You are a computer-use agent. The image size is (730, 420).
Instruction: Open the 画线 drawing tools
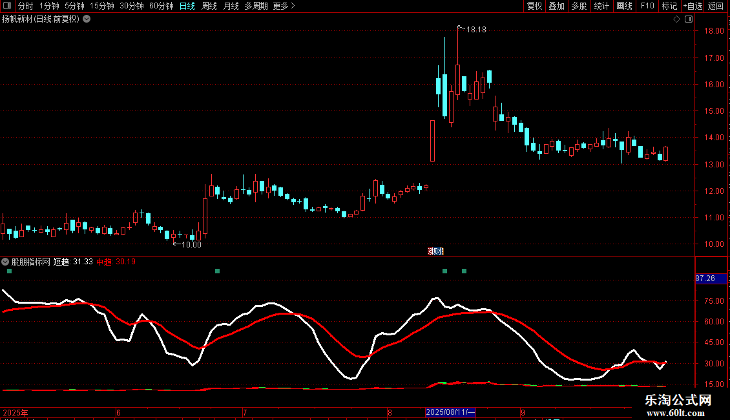[x=624, y=6]
